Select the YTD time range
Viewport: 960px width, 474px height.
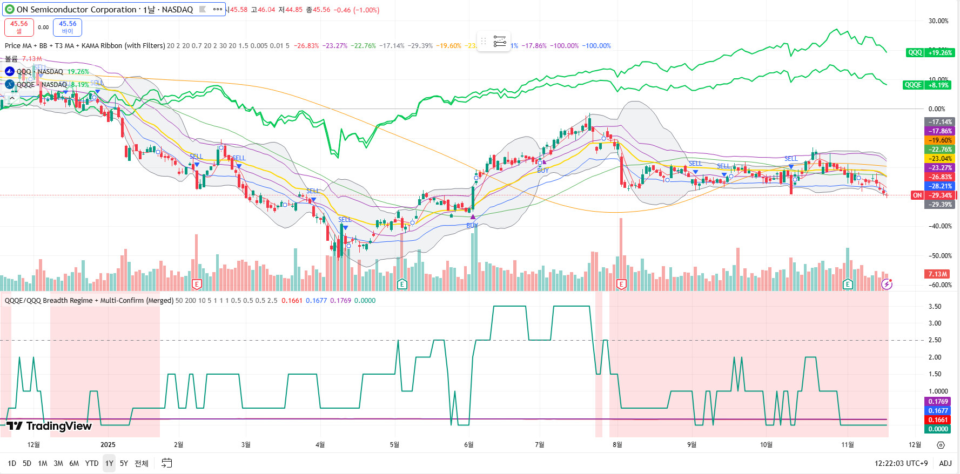tap(92, 463)
